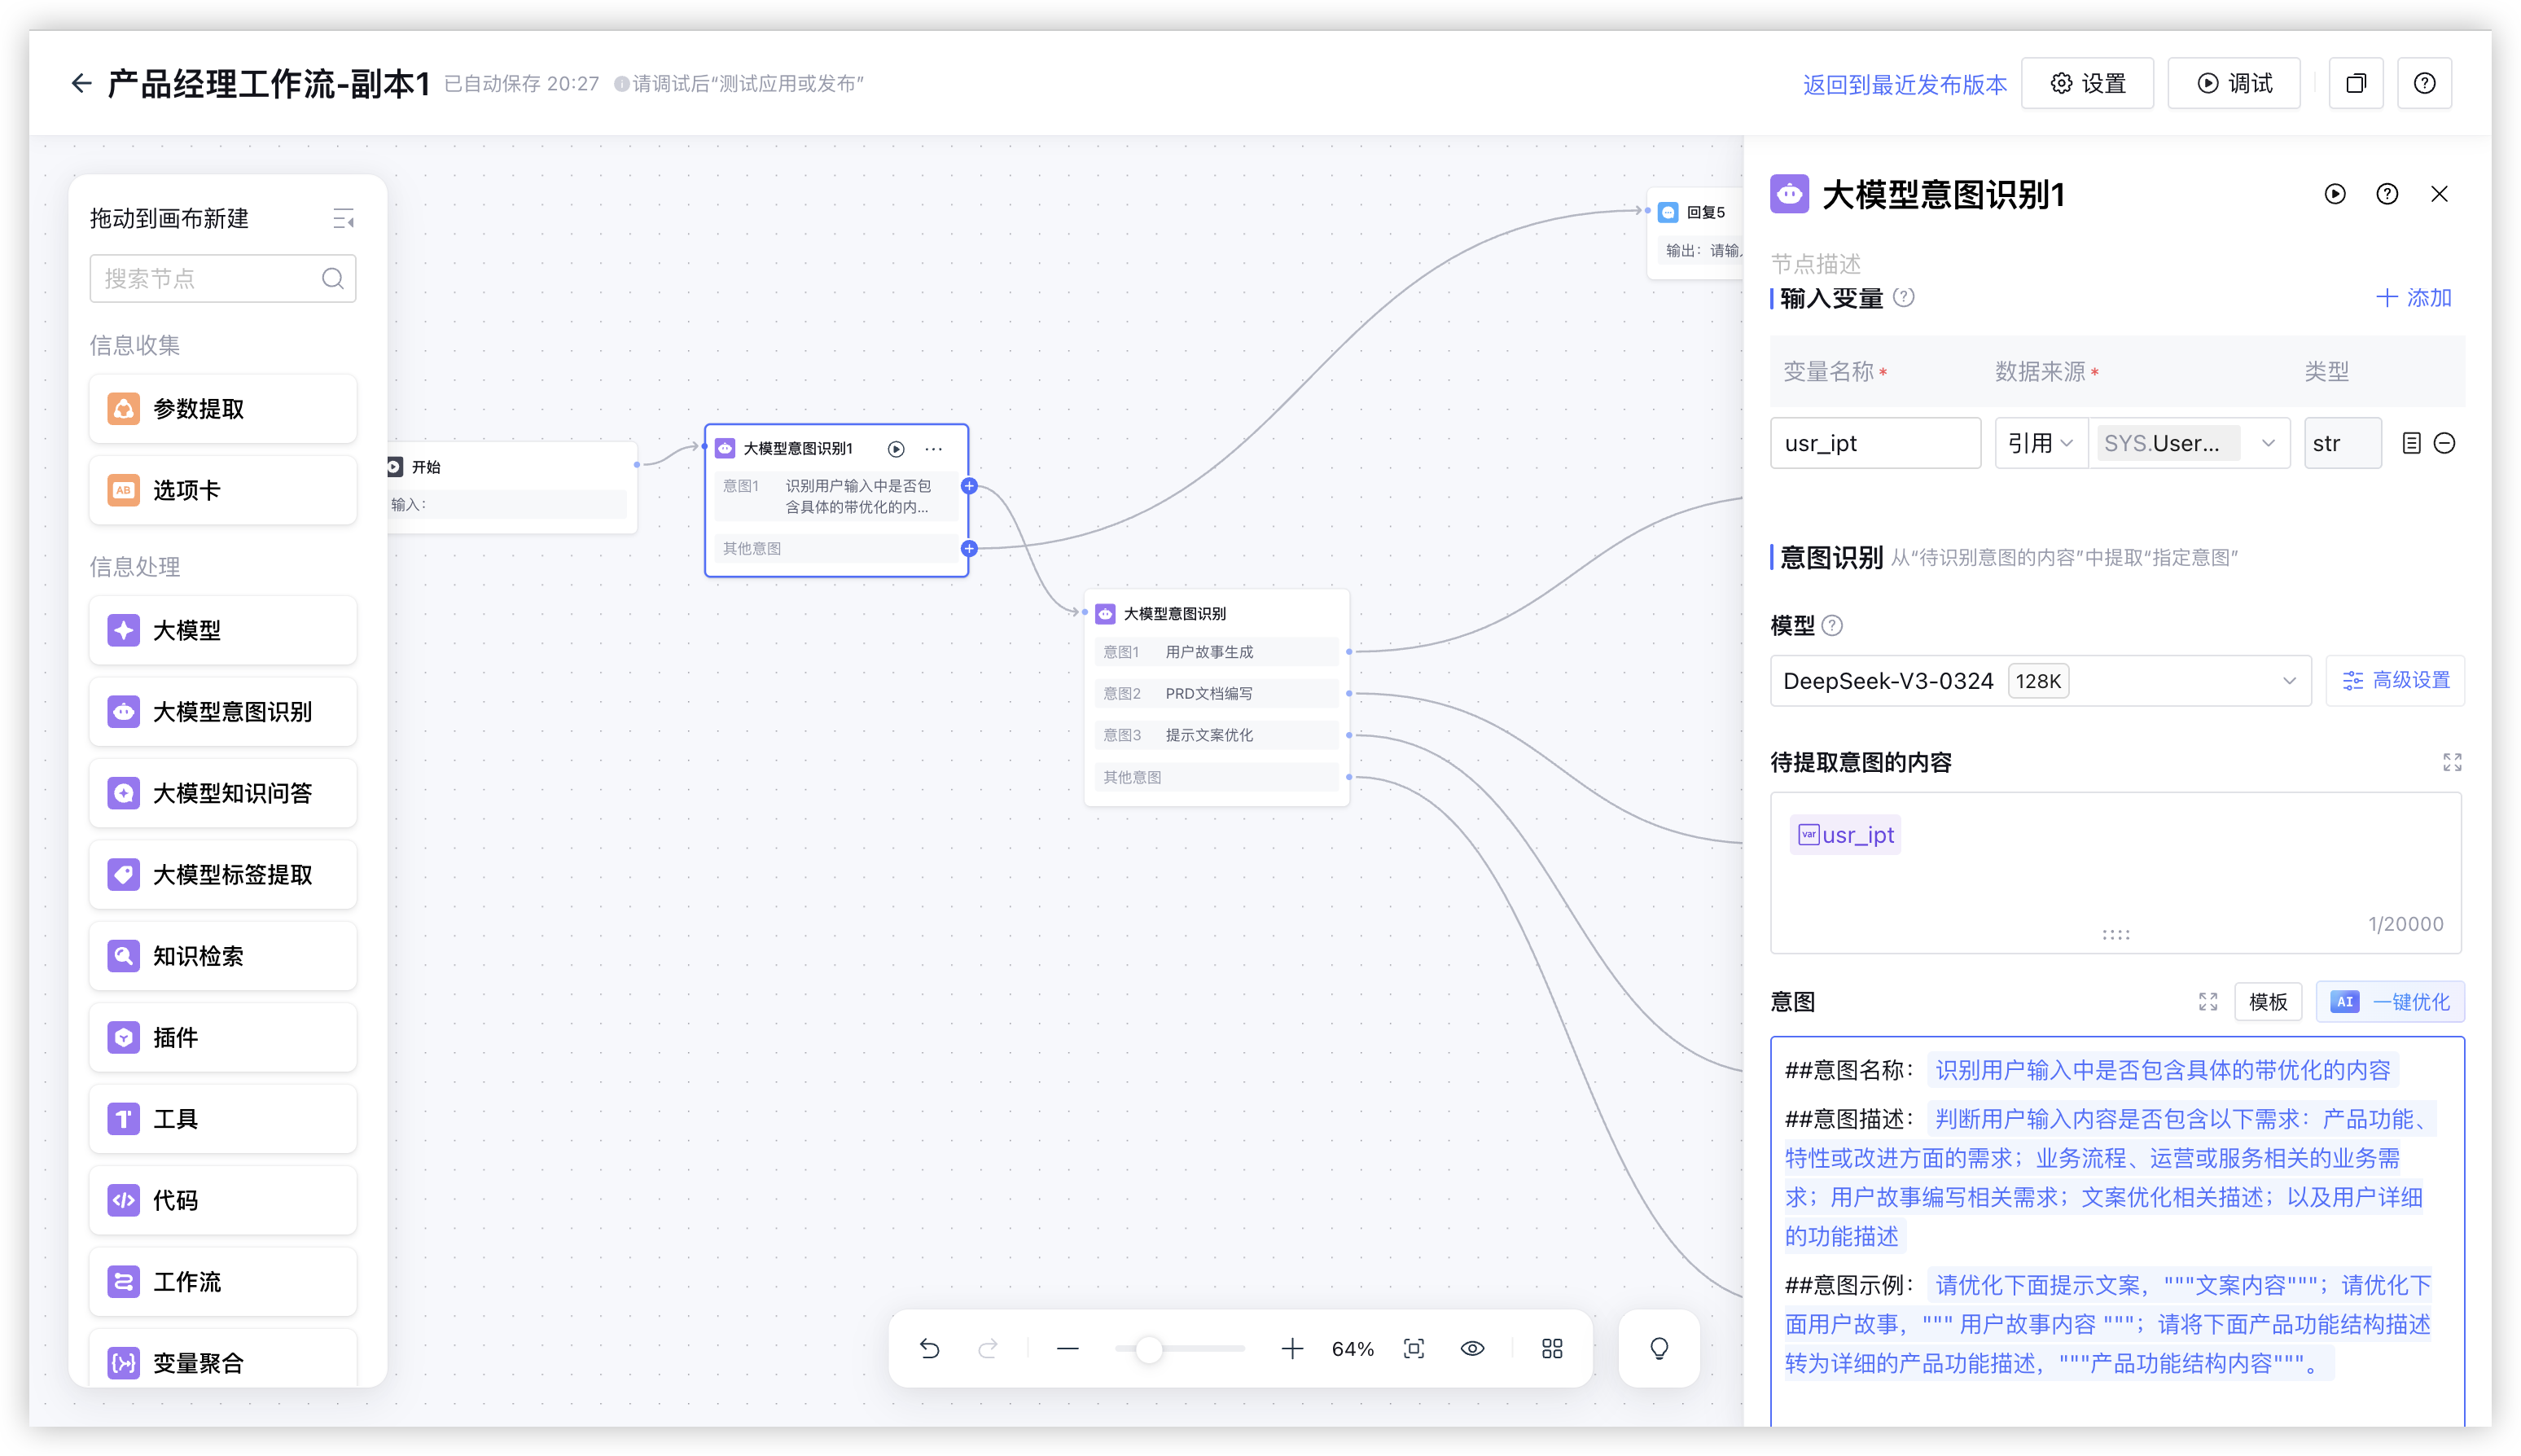Click the fit-to-screen icon in zoom bar
Screen dimensions: 2521x1456
1413,1348
